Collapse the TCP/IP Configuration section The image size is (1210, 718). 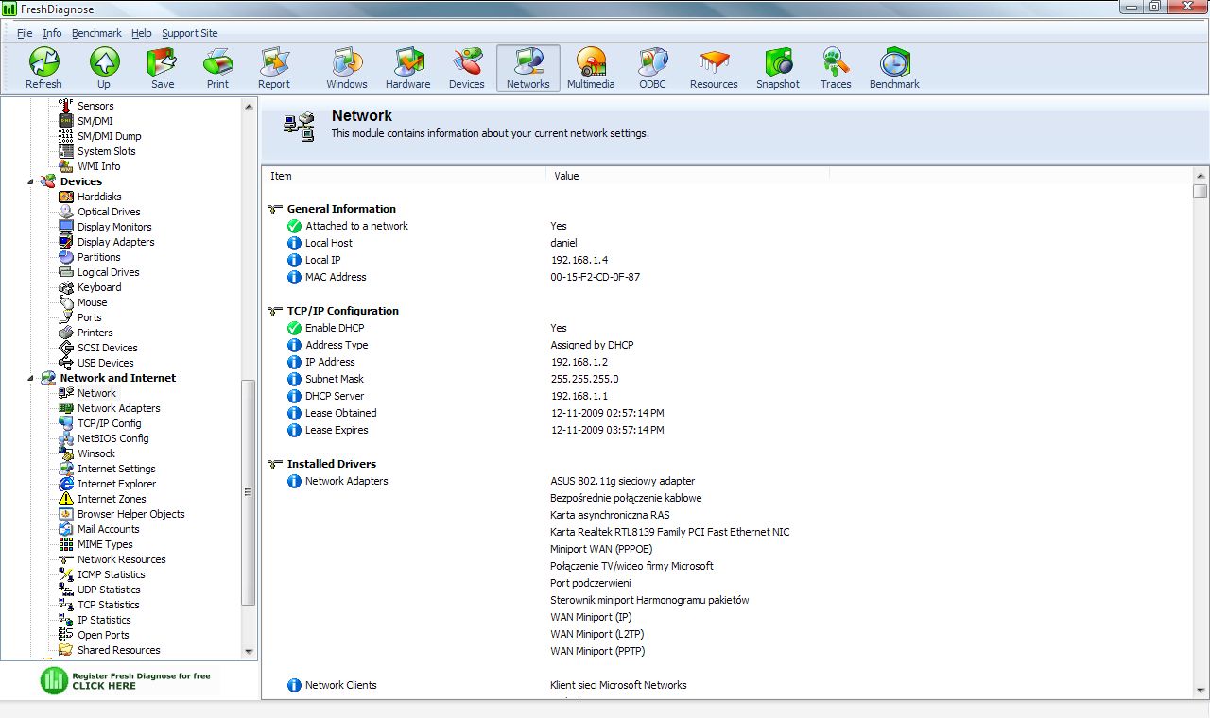(x=275, y=311)
